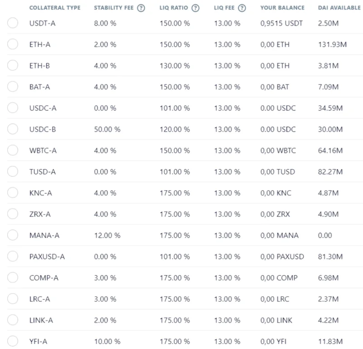Image resolution: width=363 pixels, height=349 pixels.
Task: Select the KNC-A radio button
Action: (x=13, y=193)
